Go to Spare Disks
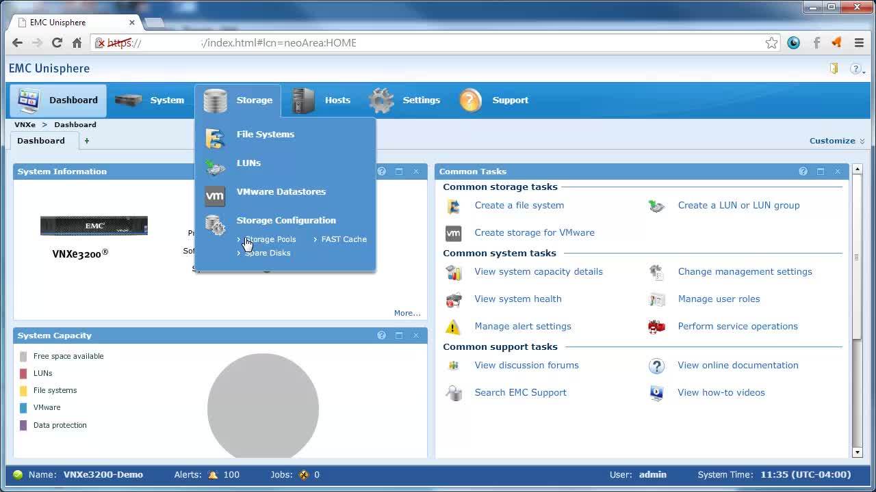 point(268,253)
